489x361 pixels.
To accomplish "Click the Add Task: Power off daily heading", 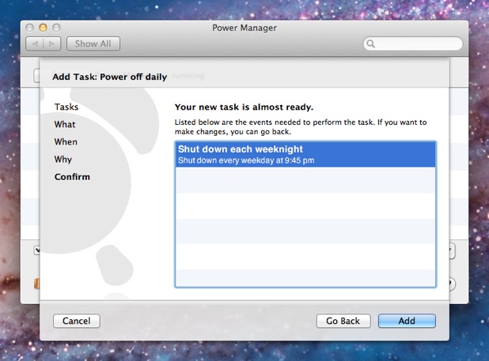I will [110, 77].
